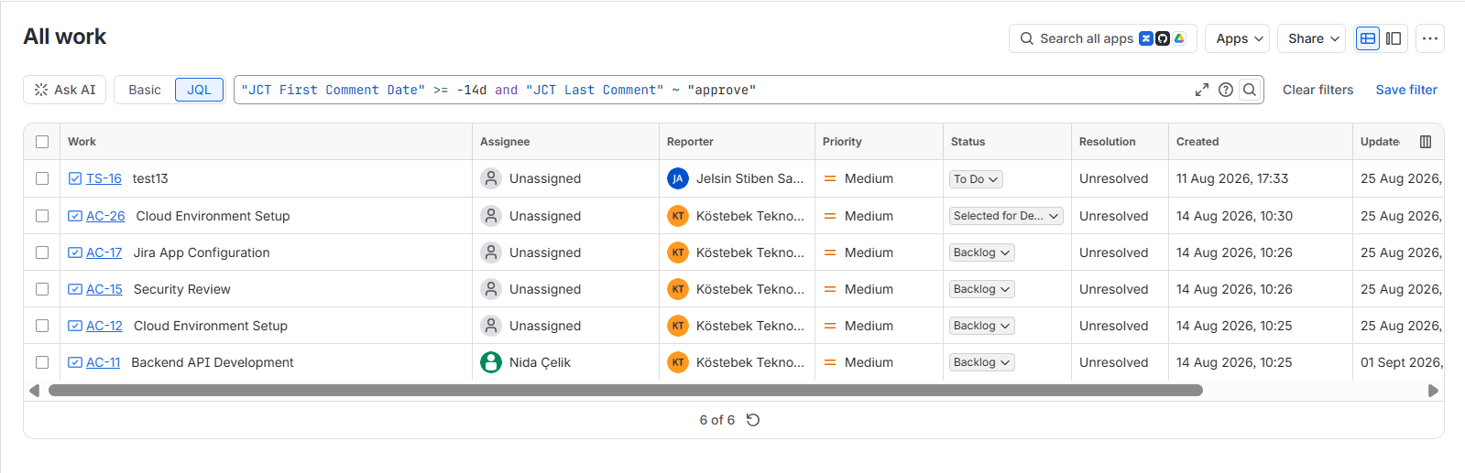Switch to split detail view icon
This screenshot has width=1465, height=473.
click(1394, 38)
